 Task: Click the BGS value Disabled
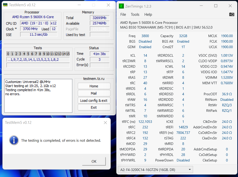[145, 41]
